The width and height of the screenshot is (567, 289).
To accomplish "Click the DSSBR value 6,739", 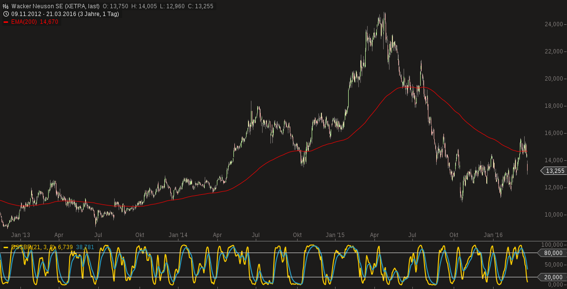I will [64, 247].
